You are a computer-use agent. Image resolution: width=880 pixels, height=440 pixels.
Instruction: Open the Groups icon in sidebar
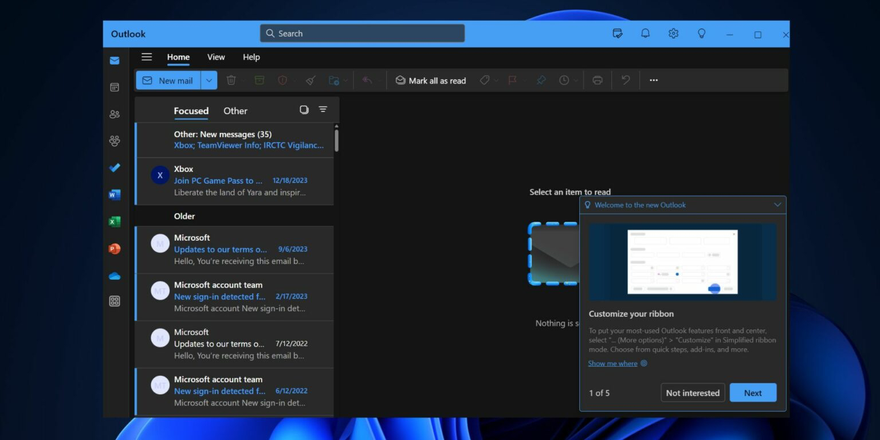point(115,141)
